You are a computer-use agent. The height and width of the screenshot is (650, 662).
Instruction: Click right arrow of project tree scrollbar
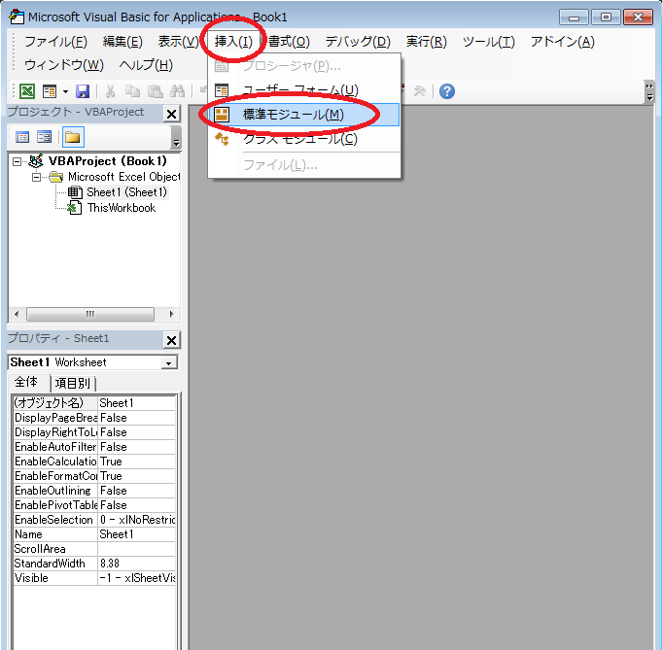171,314
